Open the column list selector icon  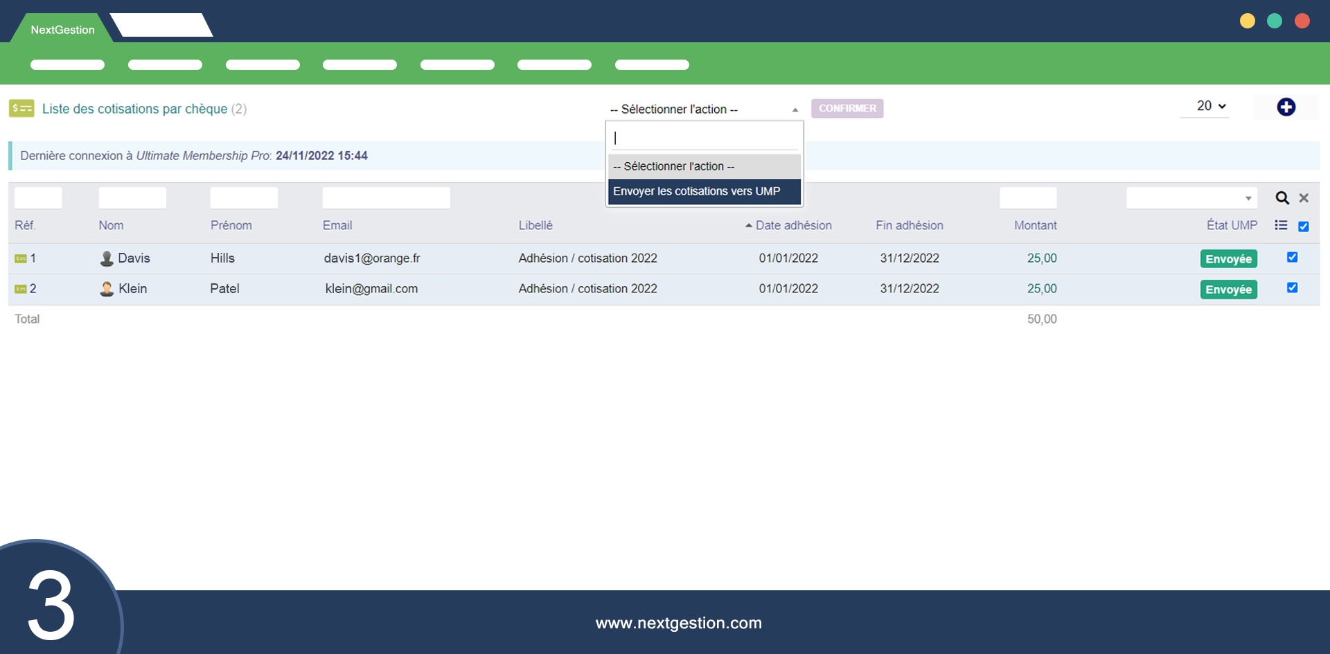pyautogui.click(x=1281, y=225)
